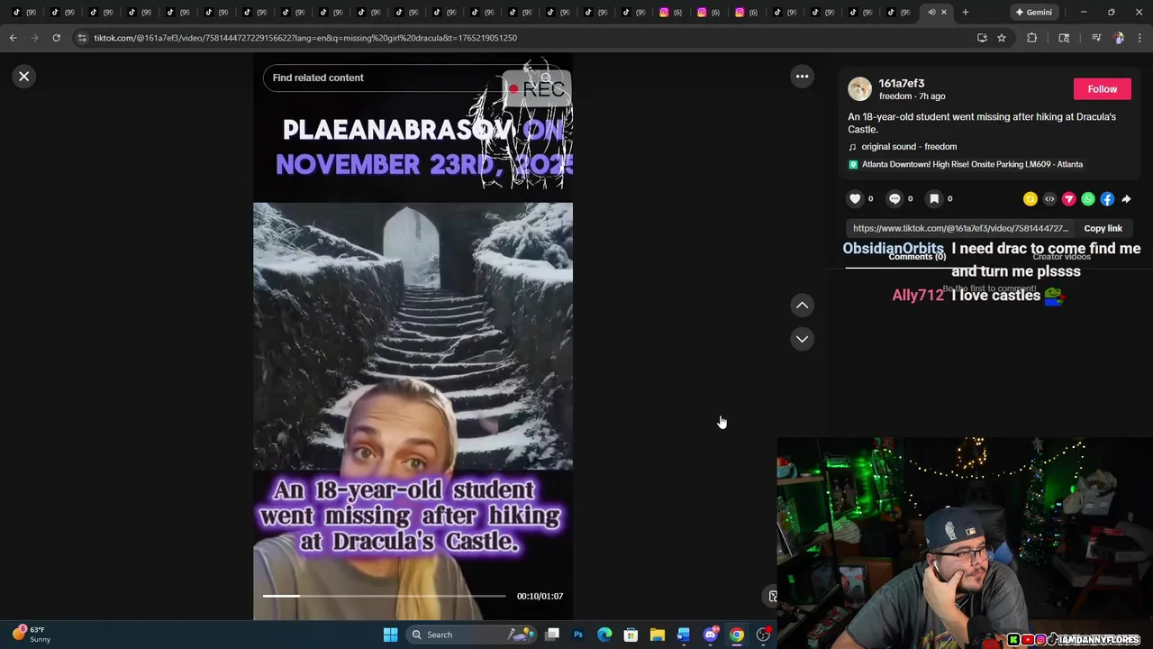Open the Chrome extensions puzzle icon
This screenshot has height=649, width=1153.
click(1032, 38)
